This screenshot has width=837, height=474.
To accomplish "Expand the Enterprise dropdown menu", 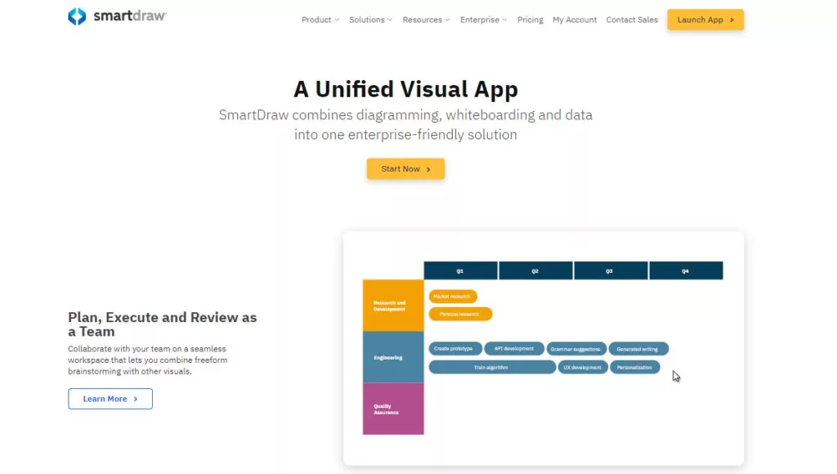I will tap(484, 20).
